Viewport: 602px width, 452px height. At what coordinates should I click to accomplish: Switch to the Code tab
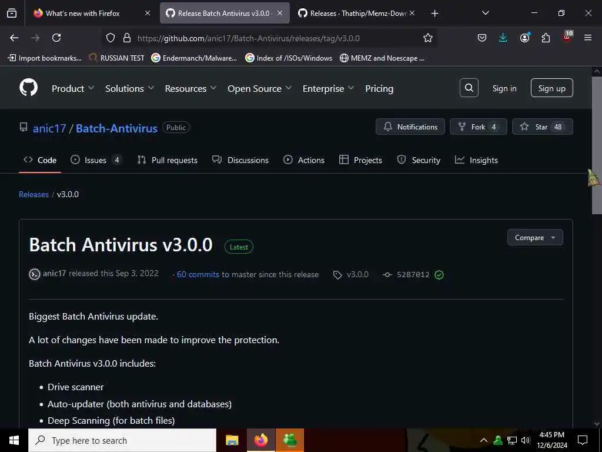click(x=40, y=160)
